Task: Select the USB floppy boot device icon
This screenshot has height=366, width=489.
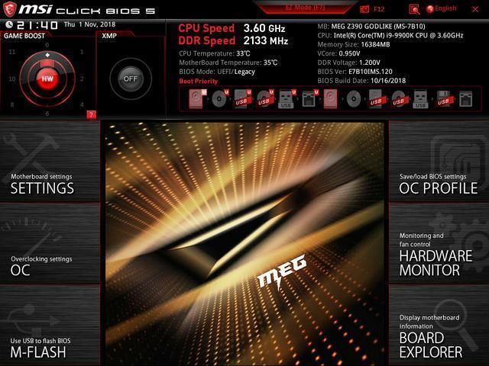Action: 444,98
